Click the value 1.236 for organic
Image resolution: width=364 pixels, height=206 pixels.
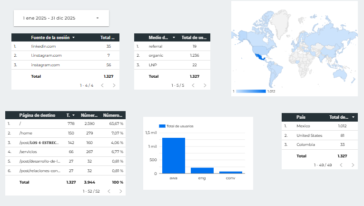click(x=195, y=55)
